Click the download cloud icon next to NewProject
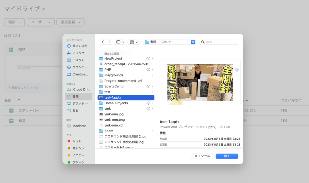 coord(148,58)
